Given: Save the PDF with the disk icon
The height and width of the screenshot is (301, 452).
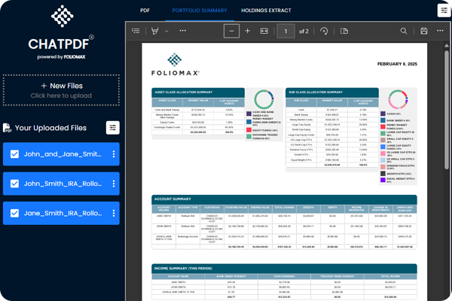Looking at the screenshot, I should click(x=423, y=31).
